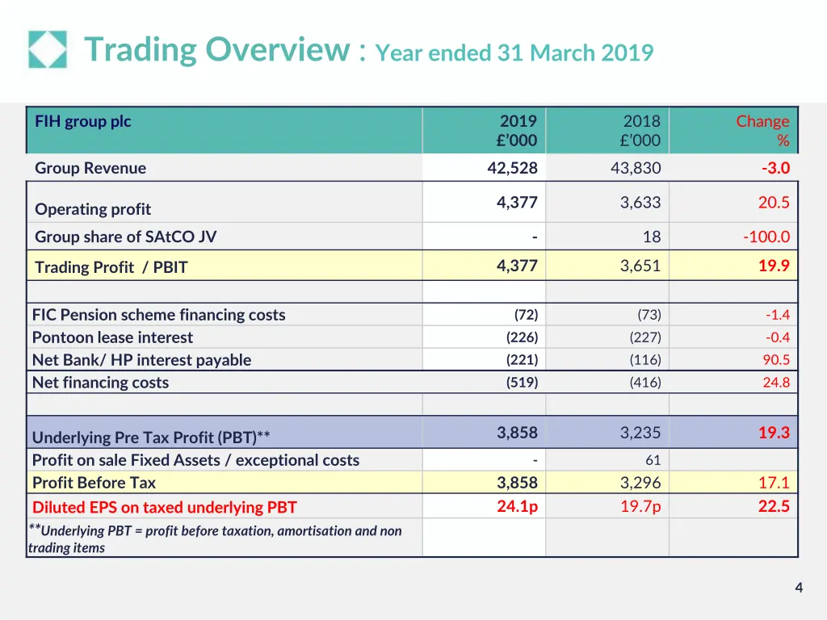Select the 2018 £'000 column header
Viewport: 827px width, 620px height.
pos(640,131)
